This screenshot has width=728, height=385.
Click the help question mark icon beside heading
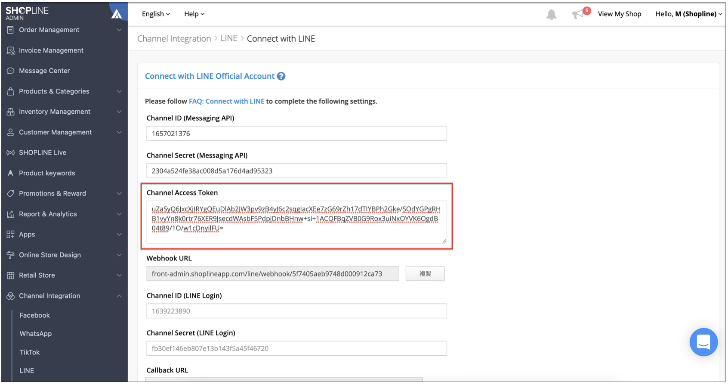pyautogui.click(x=281, y=76)
